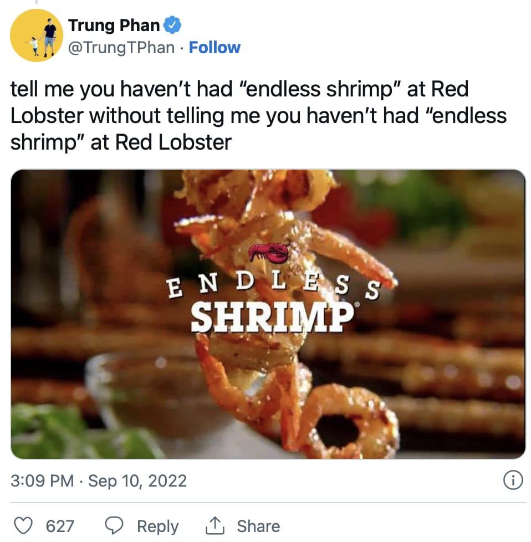
Task: Click the white SHRIMP lettering in photo
Action: tap(273, 316)
